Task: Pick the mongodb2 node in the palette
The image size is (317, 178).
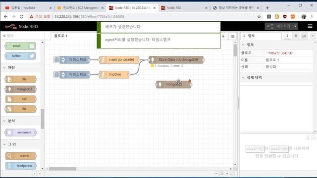Action: coord(20,89)
